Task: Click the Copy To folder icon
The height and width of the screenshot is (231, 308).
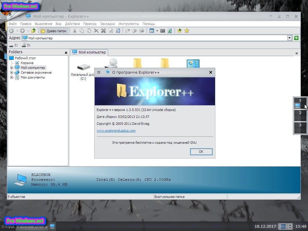Action: pos(135,31)
